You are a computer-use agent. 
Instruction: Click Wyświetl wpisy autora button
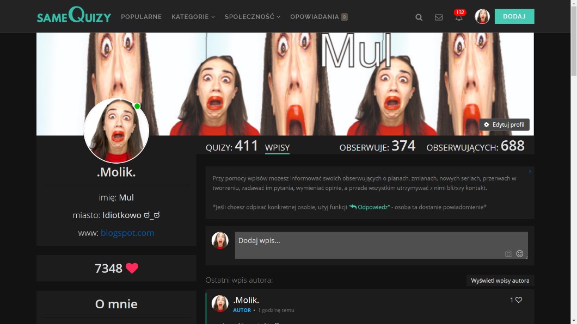click(x=500, y=281)
